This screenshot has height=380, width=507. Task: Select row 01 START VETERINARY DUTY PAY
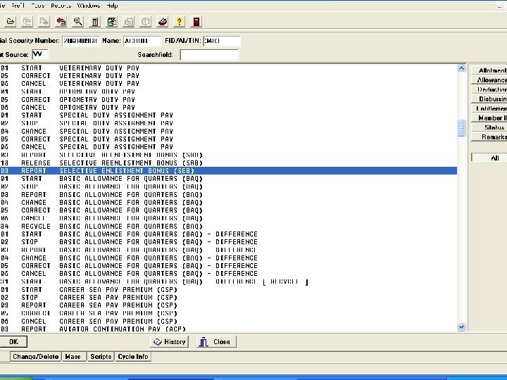228,68
